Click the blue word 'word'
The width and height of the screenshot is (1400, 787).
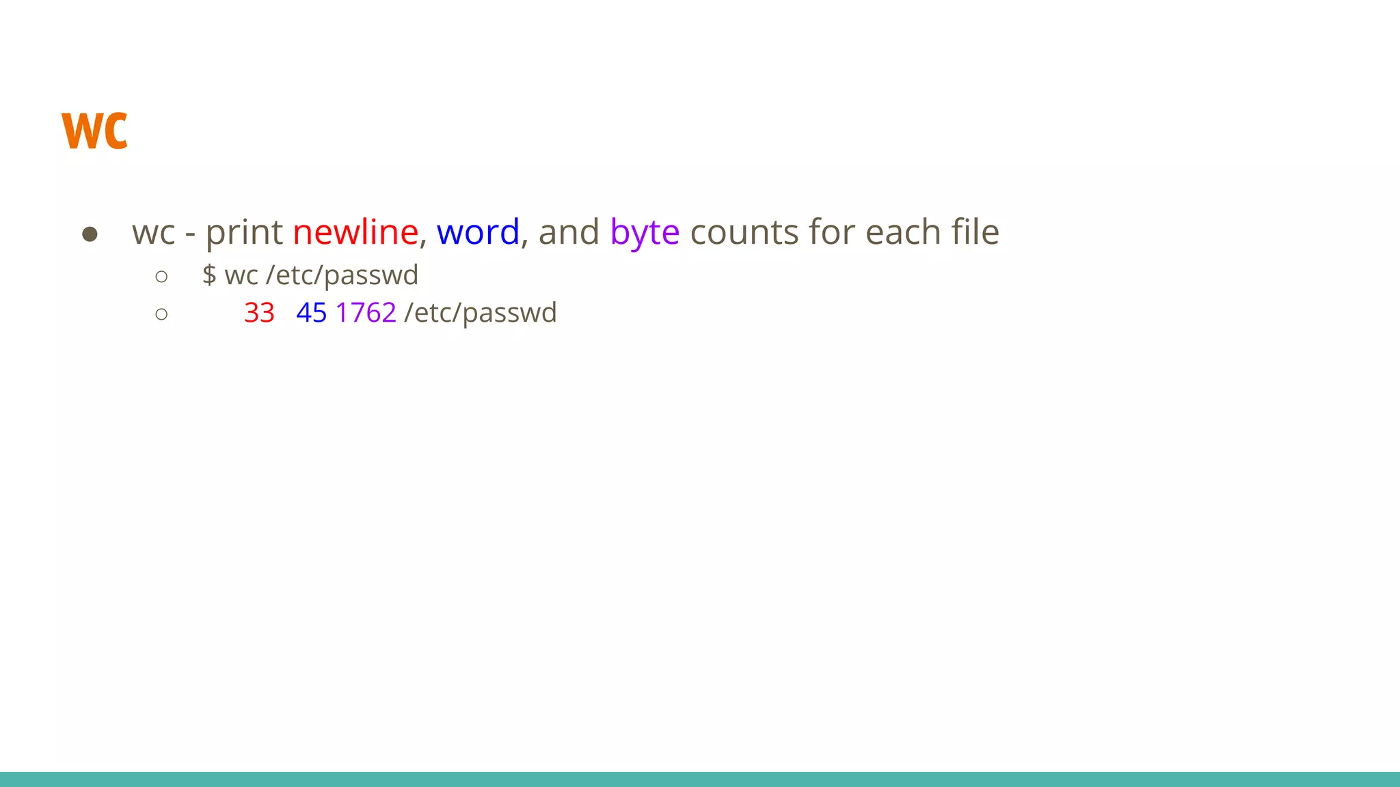tap(479, 232)
